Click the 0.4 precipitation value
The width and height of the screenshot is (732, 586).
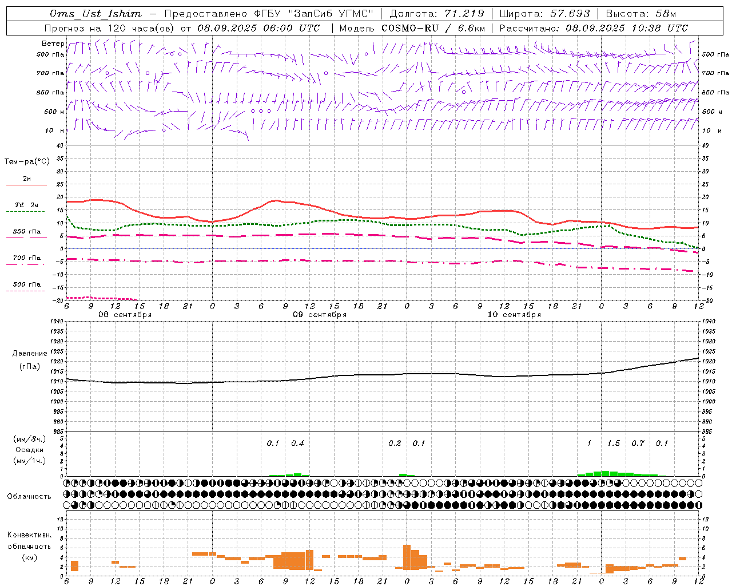(x=297, y=443)
